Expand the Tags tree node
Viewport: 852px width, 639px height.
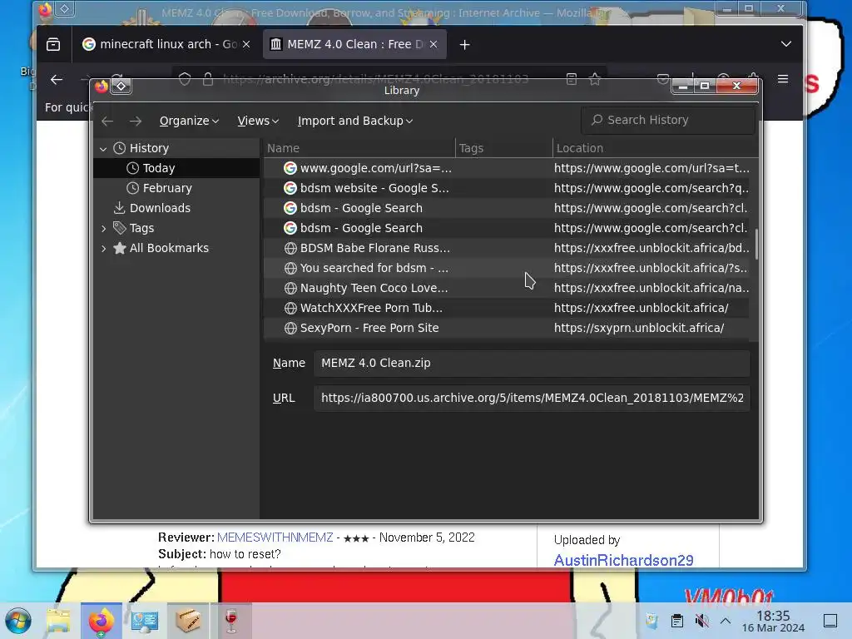[103, 228]
